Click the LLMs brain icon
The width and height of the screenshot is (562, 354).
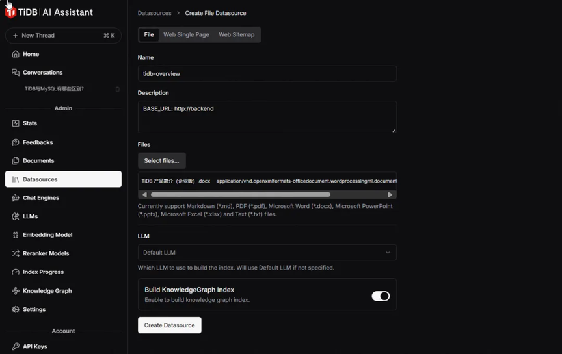point(16,216)
